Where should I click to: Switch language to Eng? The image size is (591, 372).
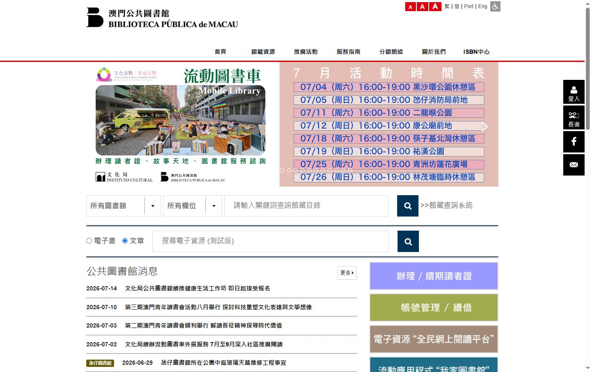(483, 6)
